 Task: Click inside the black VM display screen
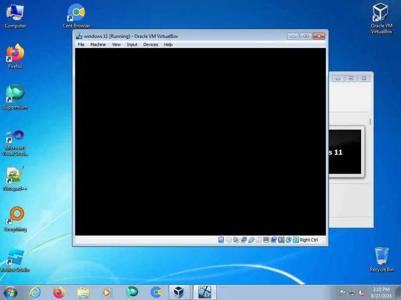pyautogui.click(x=200, y=141)
